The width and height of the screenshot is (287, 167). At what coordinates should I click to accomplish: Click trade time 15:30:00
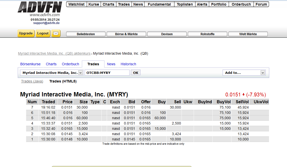point(48,139)
